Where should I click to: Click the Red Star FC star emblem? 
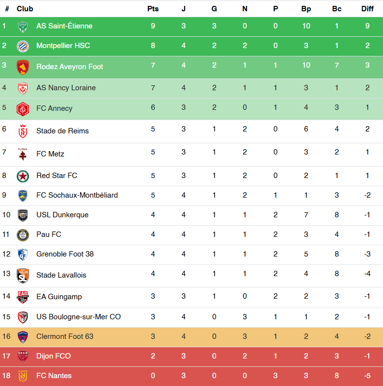[23, 176]
